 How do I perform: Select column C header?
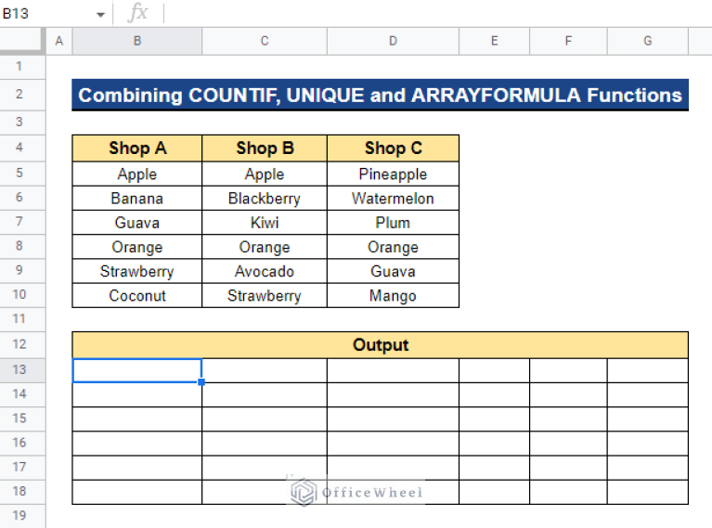(265, 41)
